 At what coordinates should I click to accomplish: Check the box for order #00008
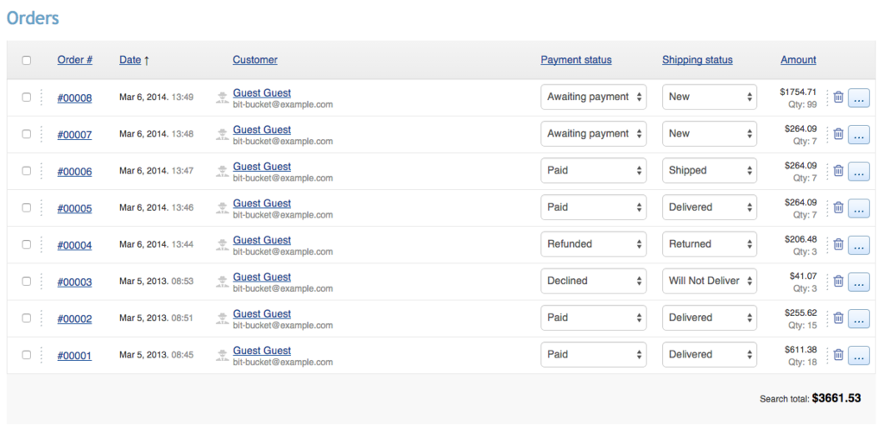click(x=27, y=98)
